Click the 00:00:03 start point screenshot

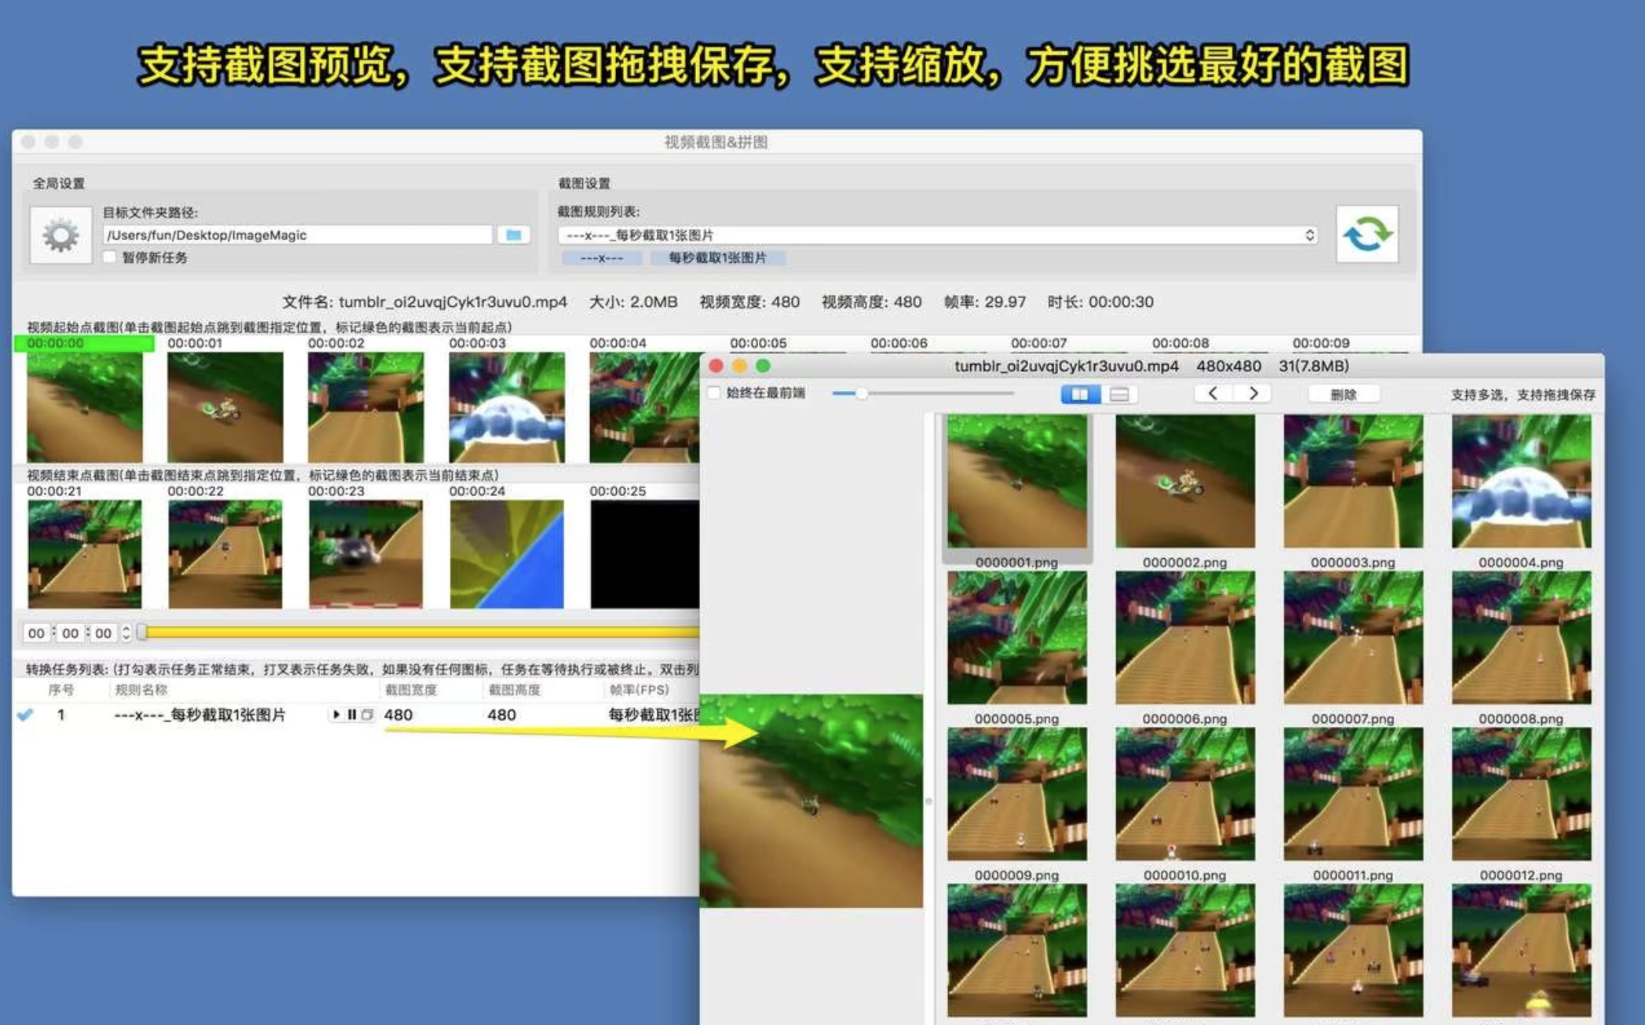[506, 406]
